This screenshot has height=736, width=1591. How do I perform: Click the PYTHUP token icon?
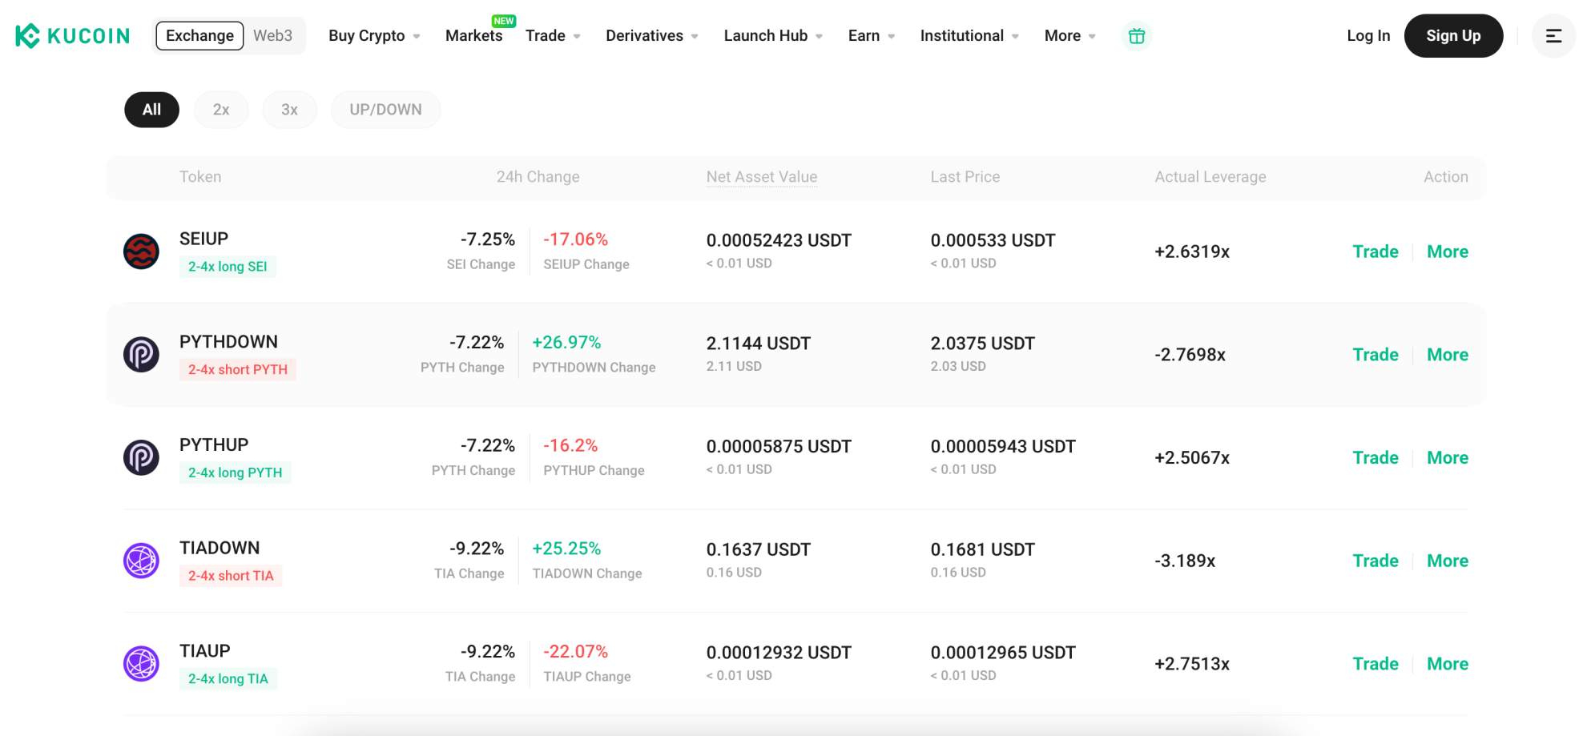point(141,456)
